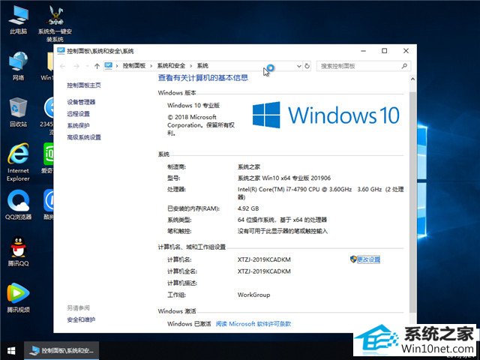Open 远程设置 link
This screenshot has width=480, height=360.
pos(78,113)
